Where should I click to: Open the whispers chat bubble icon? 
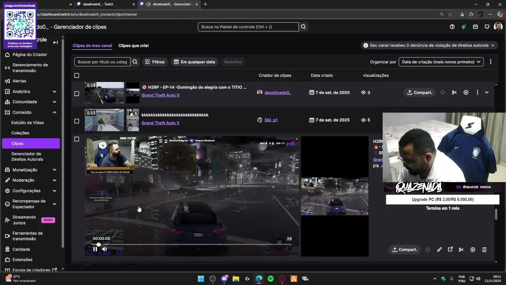click(487, 27)
